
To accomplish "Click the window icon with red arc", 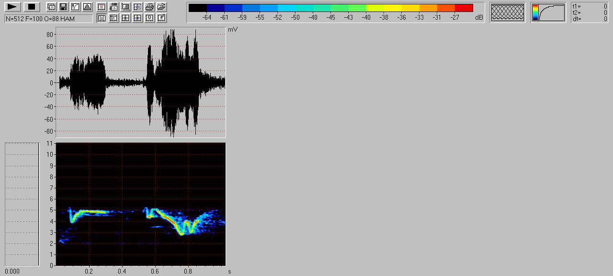I will coord(102,7).
